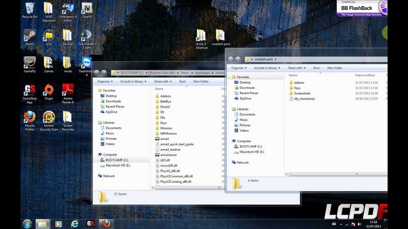Viewport: 408px width, 229px height.
Task: Select the mods desktop folder
Action: [x=68, y=65]
